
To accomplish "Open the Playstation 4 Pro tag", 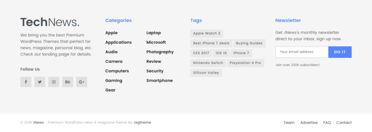I will point(245,63).
